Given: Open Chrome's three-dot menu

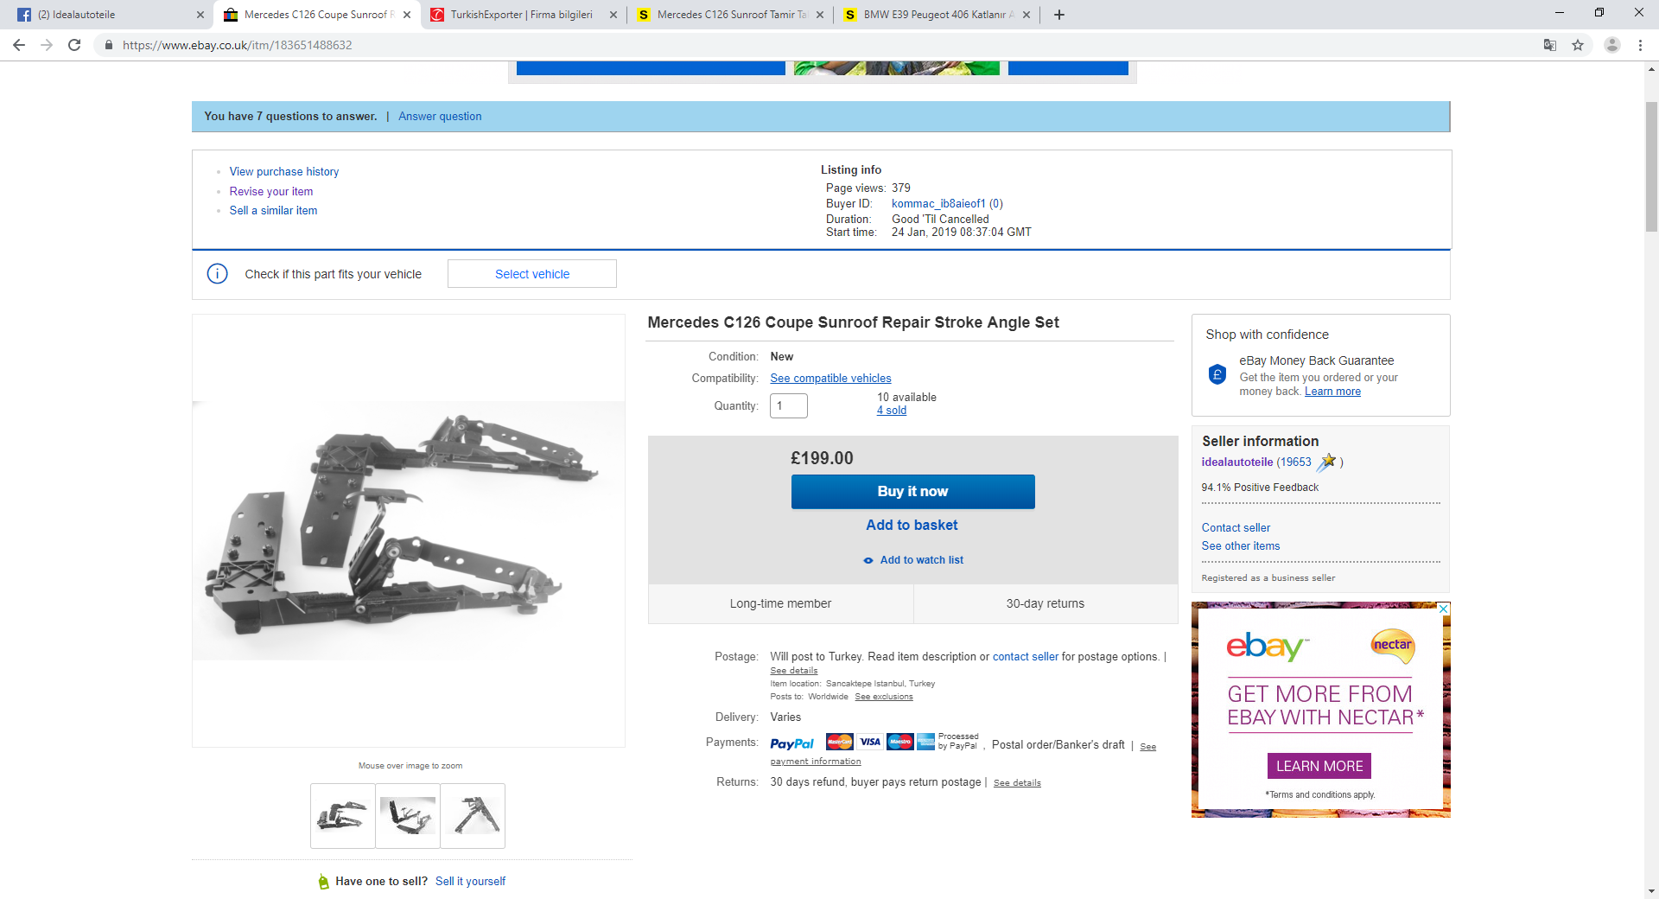Looking at the screenshot, I should pyautogui.click(x=1640, y=45).
